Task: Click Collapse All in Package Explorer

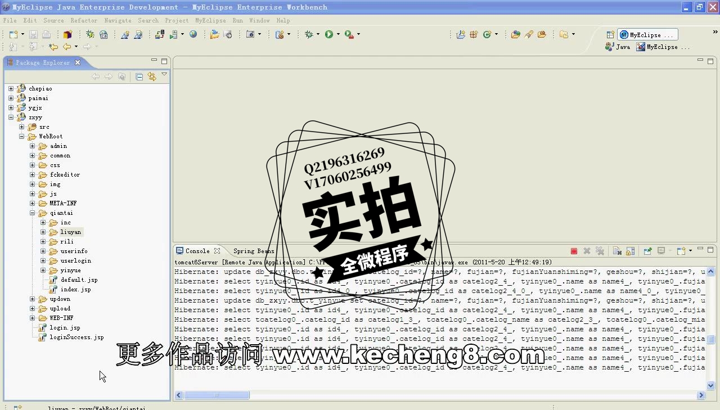Action: coord(139,76)
